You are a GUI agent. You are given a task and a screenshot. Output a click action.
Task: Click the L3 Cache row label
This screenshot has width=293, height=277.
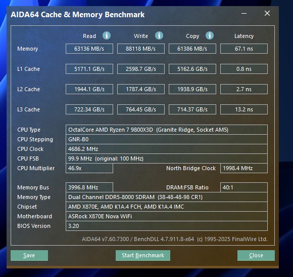(28, 109)
